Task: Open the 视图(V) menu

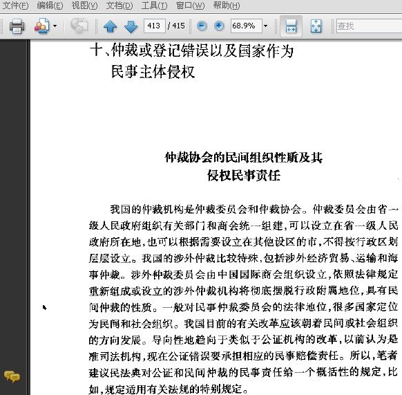Action: click(x=84, y=6)
